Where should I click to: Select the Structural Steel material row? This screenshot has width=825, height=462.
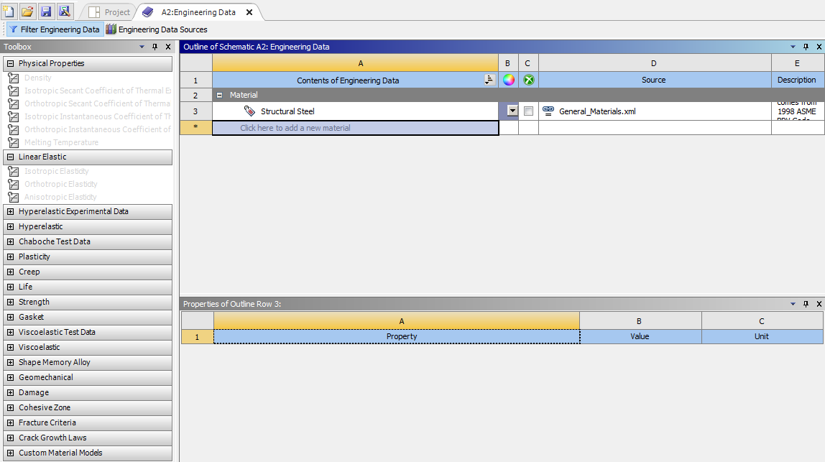click(355, 111)
